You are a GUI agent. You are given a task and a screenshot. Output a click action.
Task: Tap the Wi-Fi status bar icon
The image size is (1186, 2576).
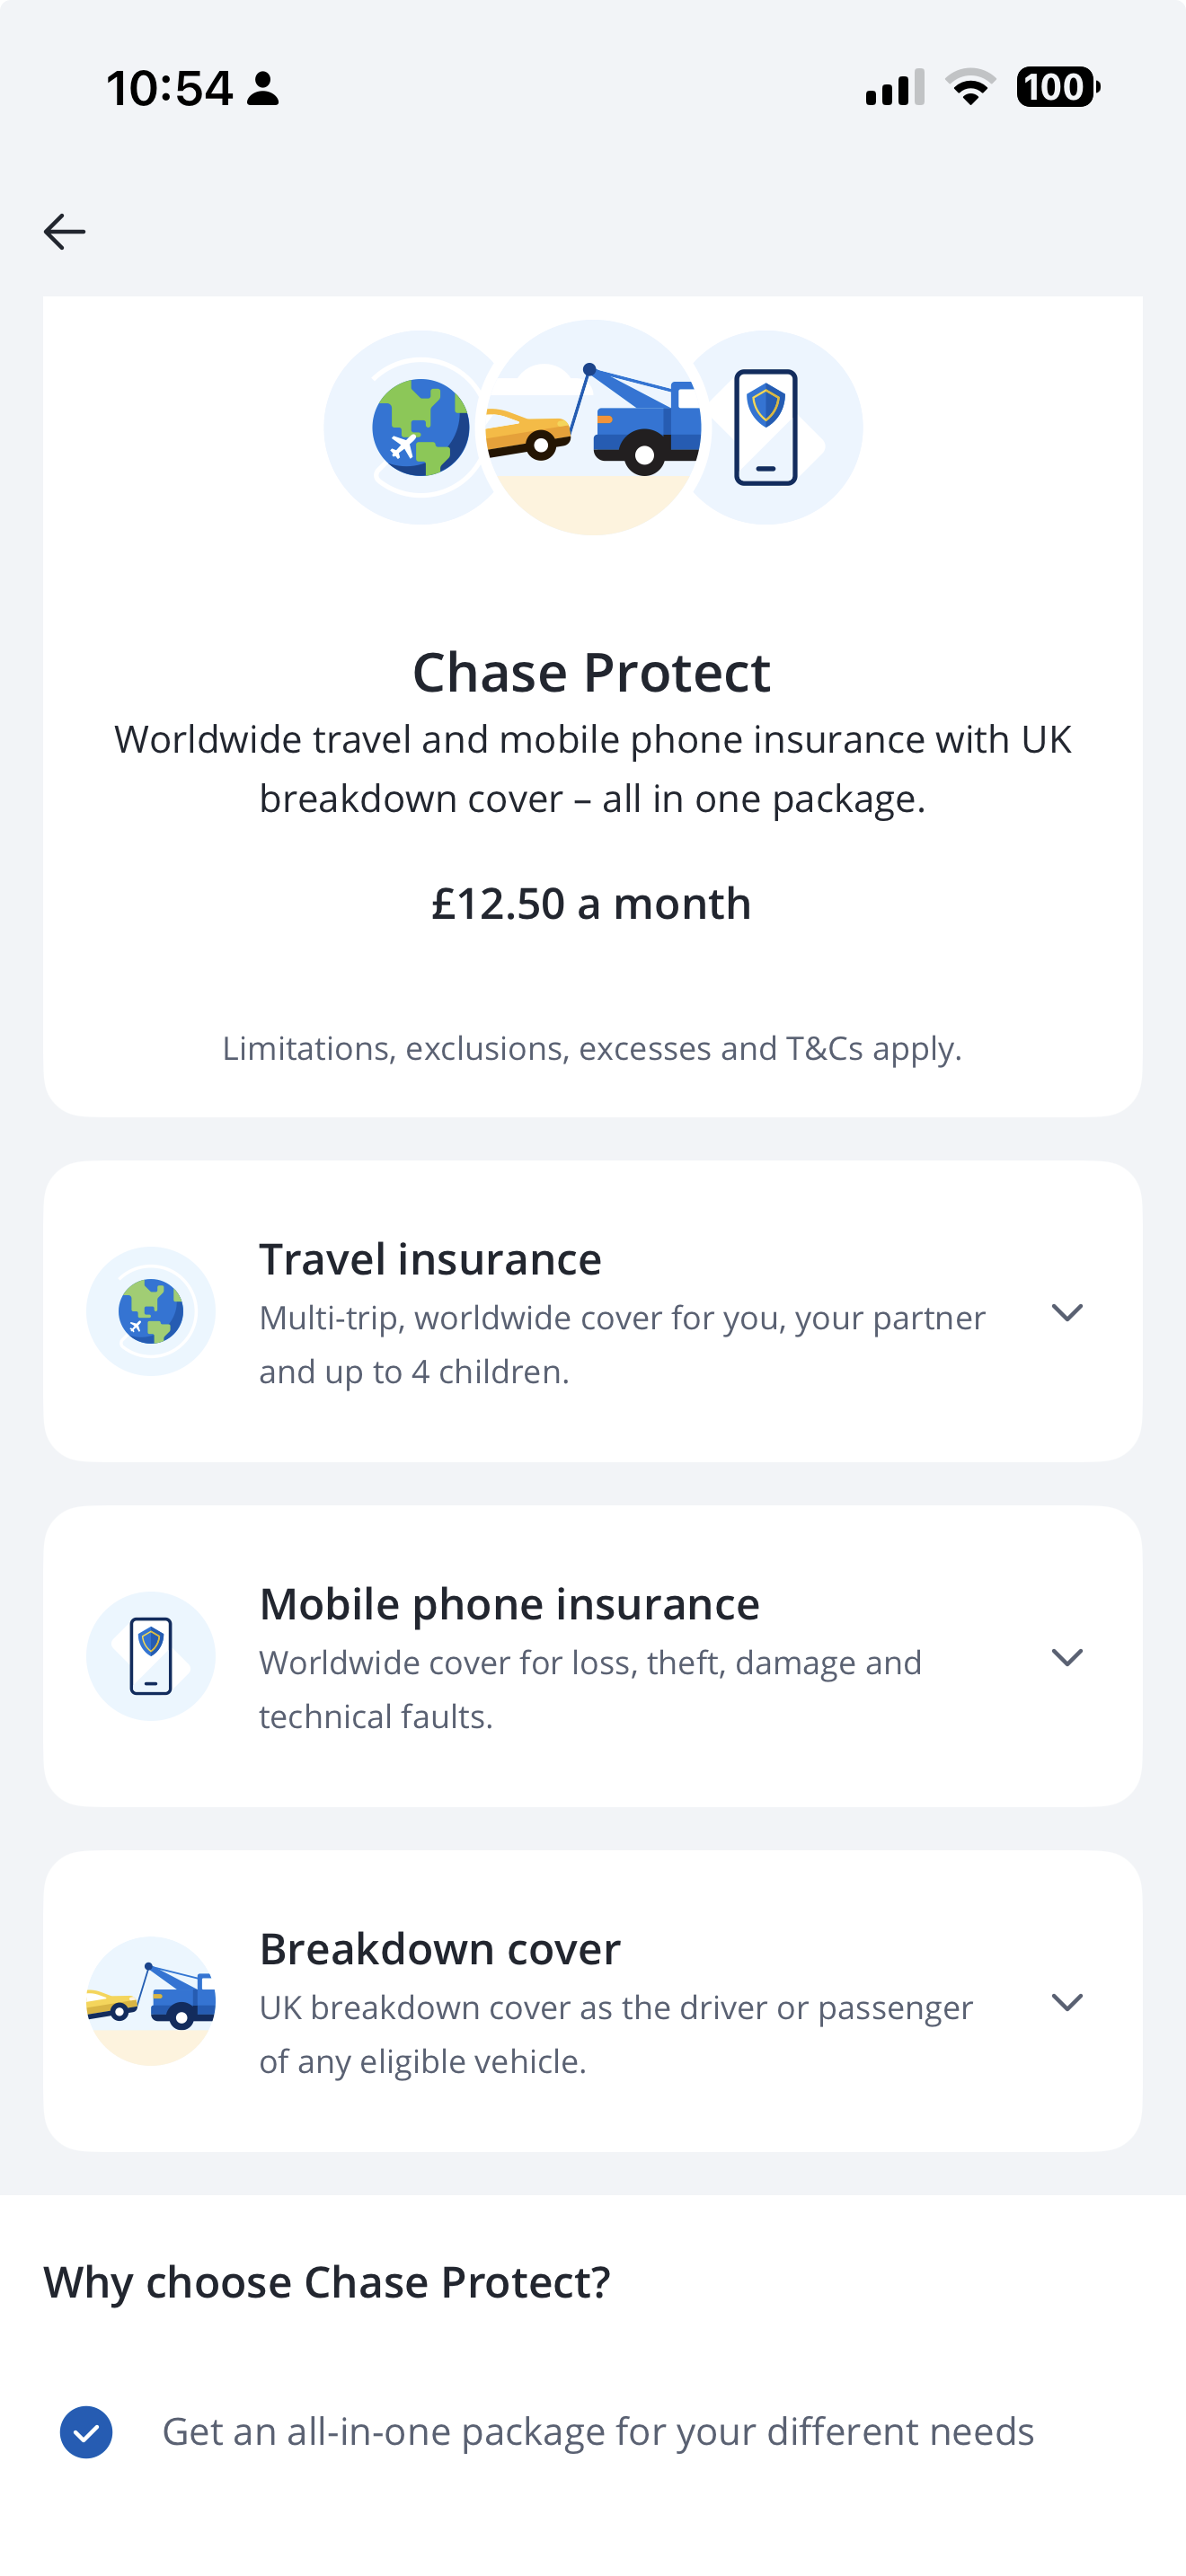970,87
